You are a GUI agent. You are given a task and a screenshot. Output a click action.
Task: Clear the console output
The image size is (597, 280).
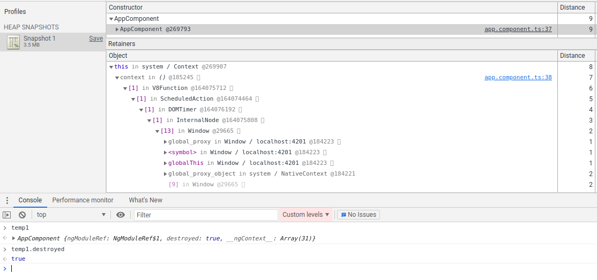point(22,215)
